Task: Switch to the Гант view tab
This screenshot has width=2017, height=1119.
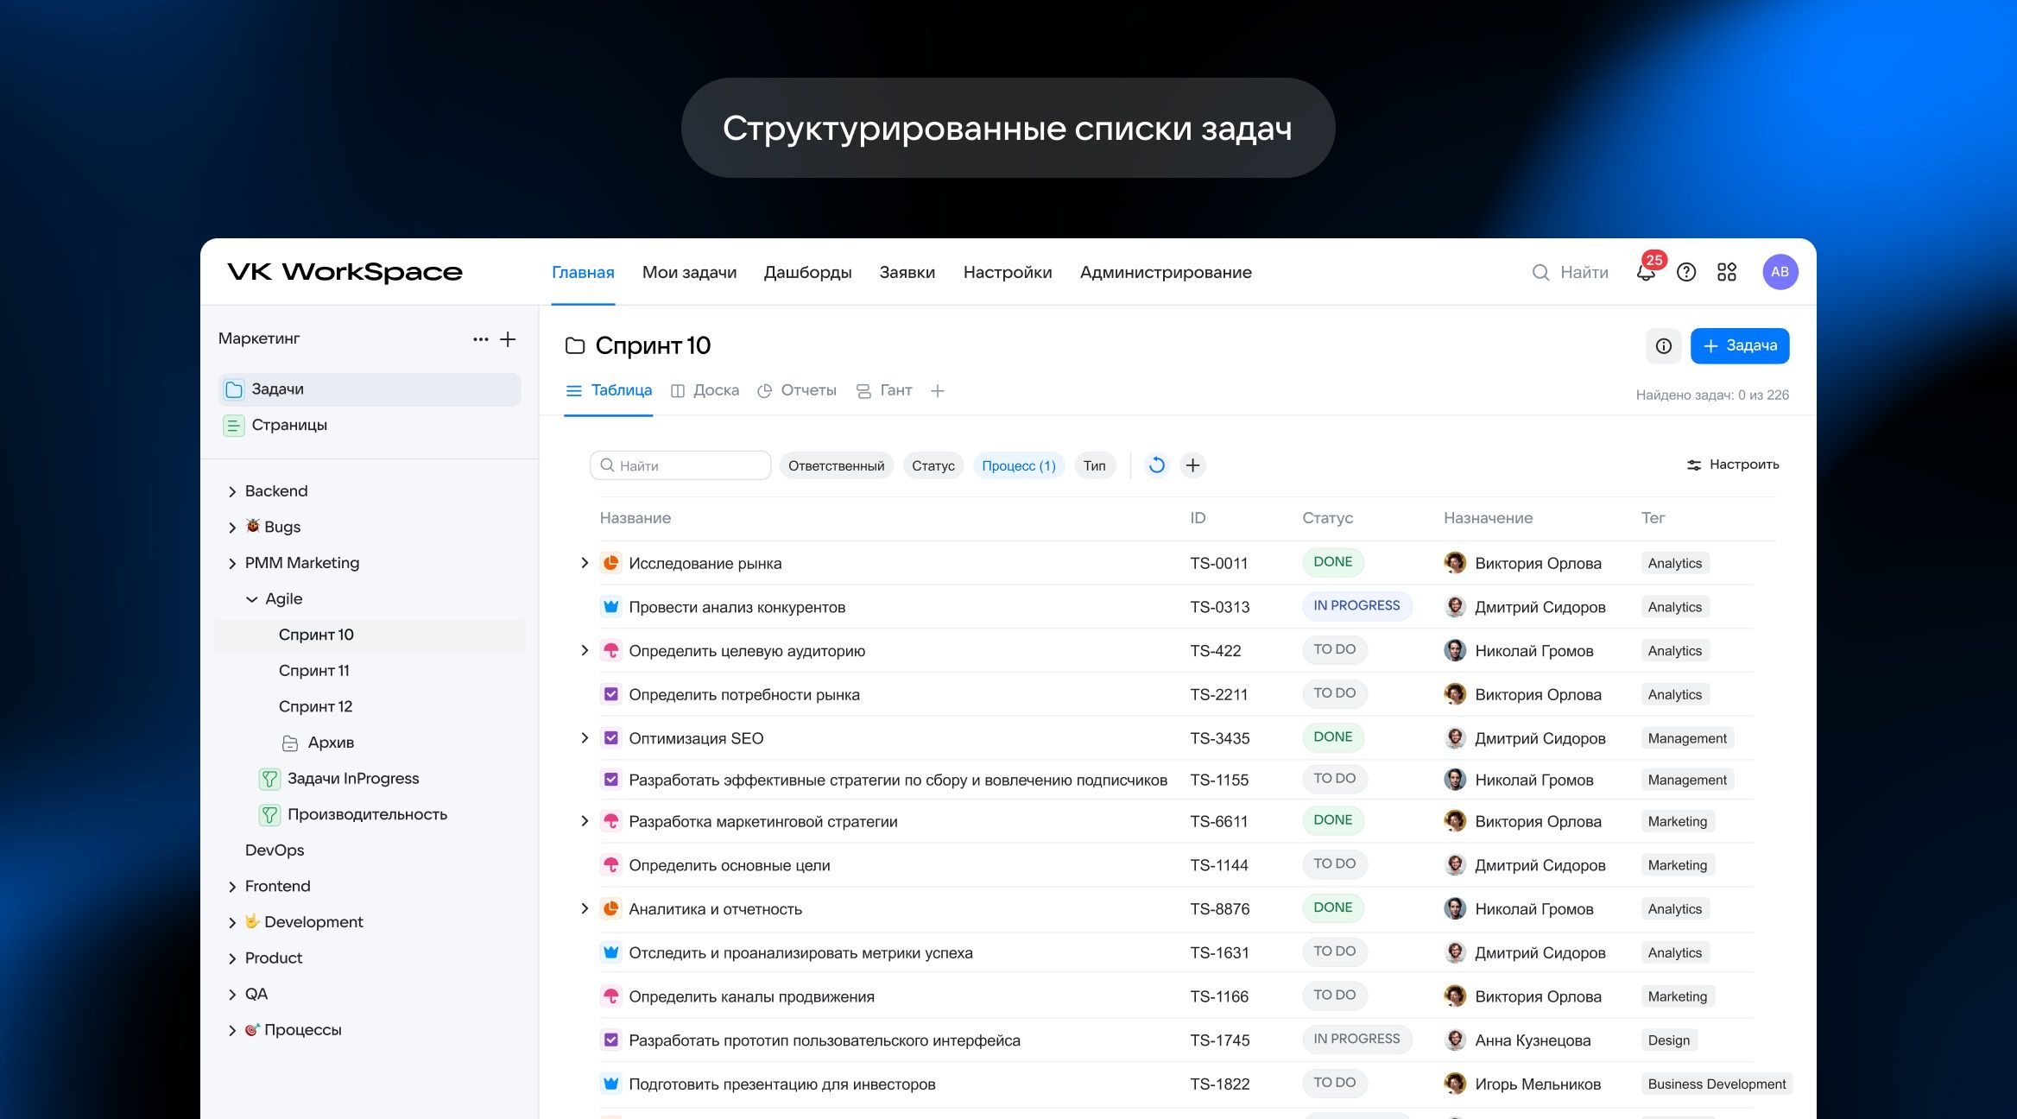Action: [x=885, y=391]
